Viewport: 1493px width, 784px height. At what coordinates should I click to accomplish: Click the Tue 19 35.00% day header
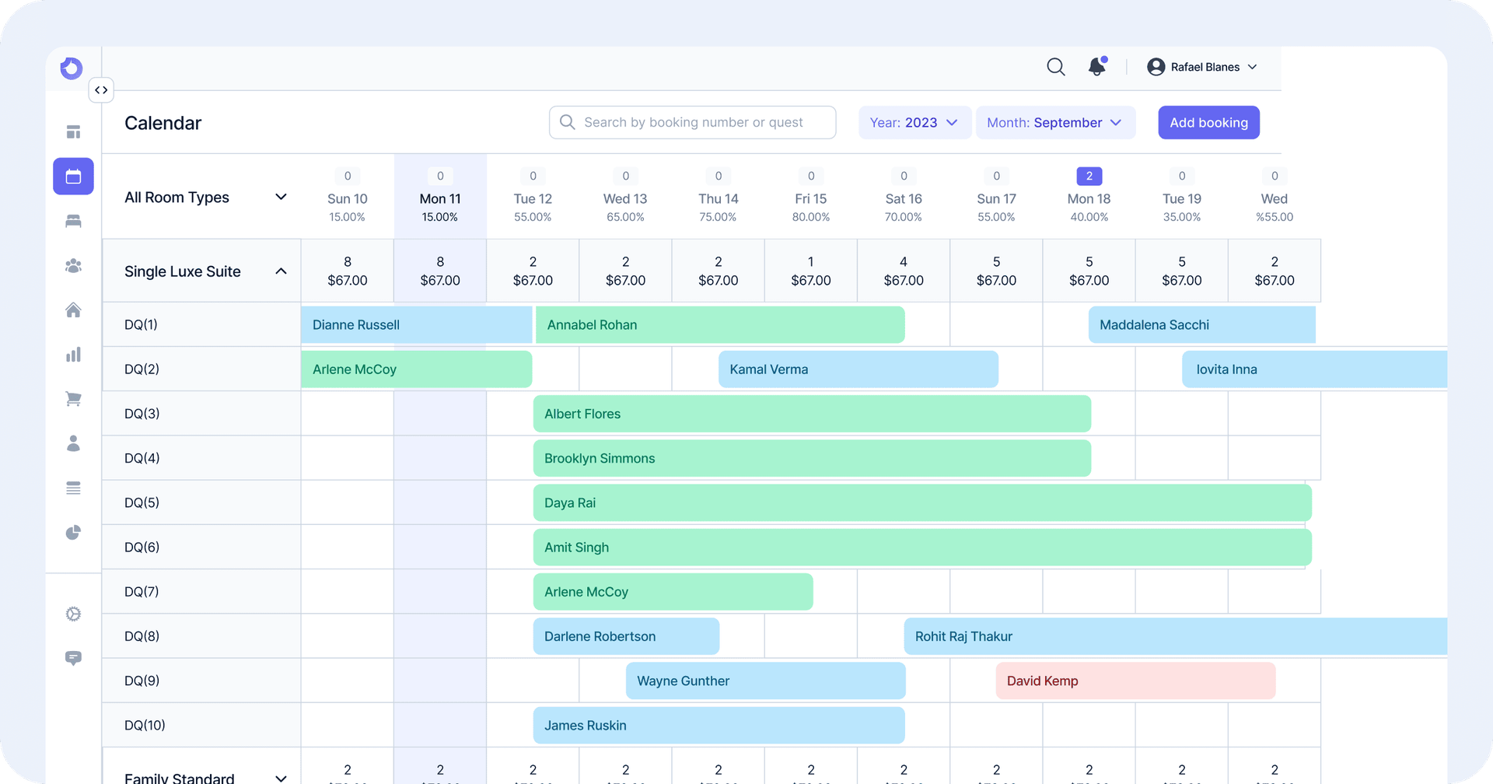coord(1182,197)
